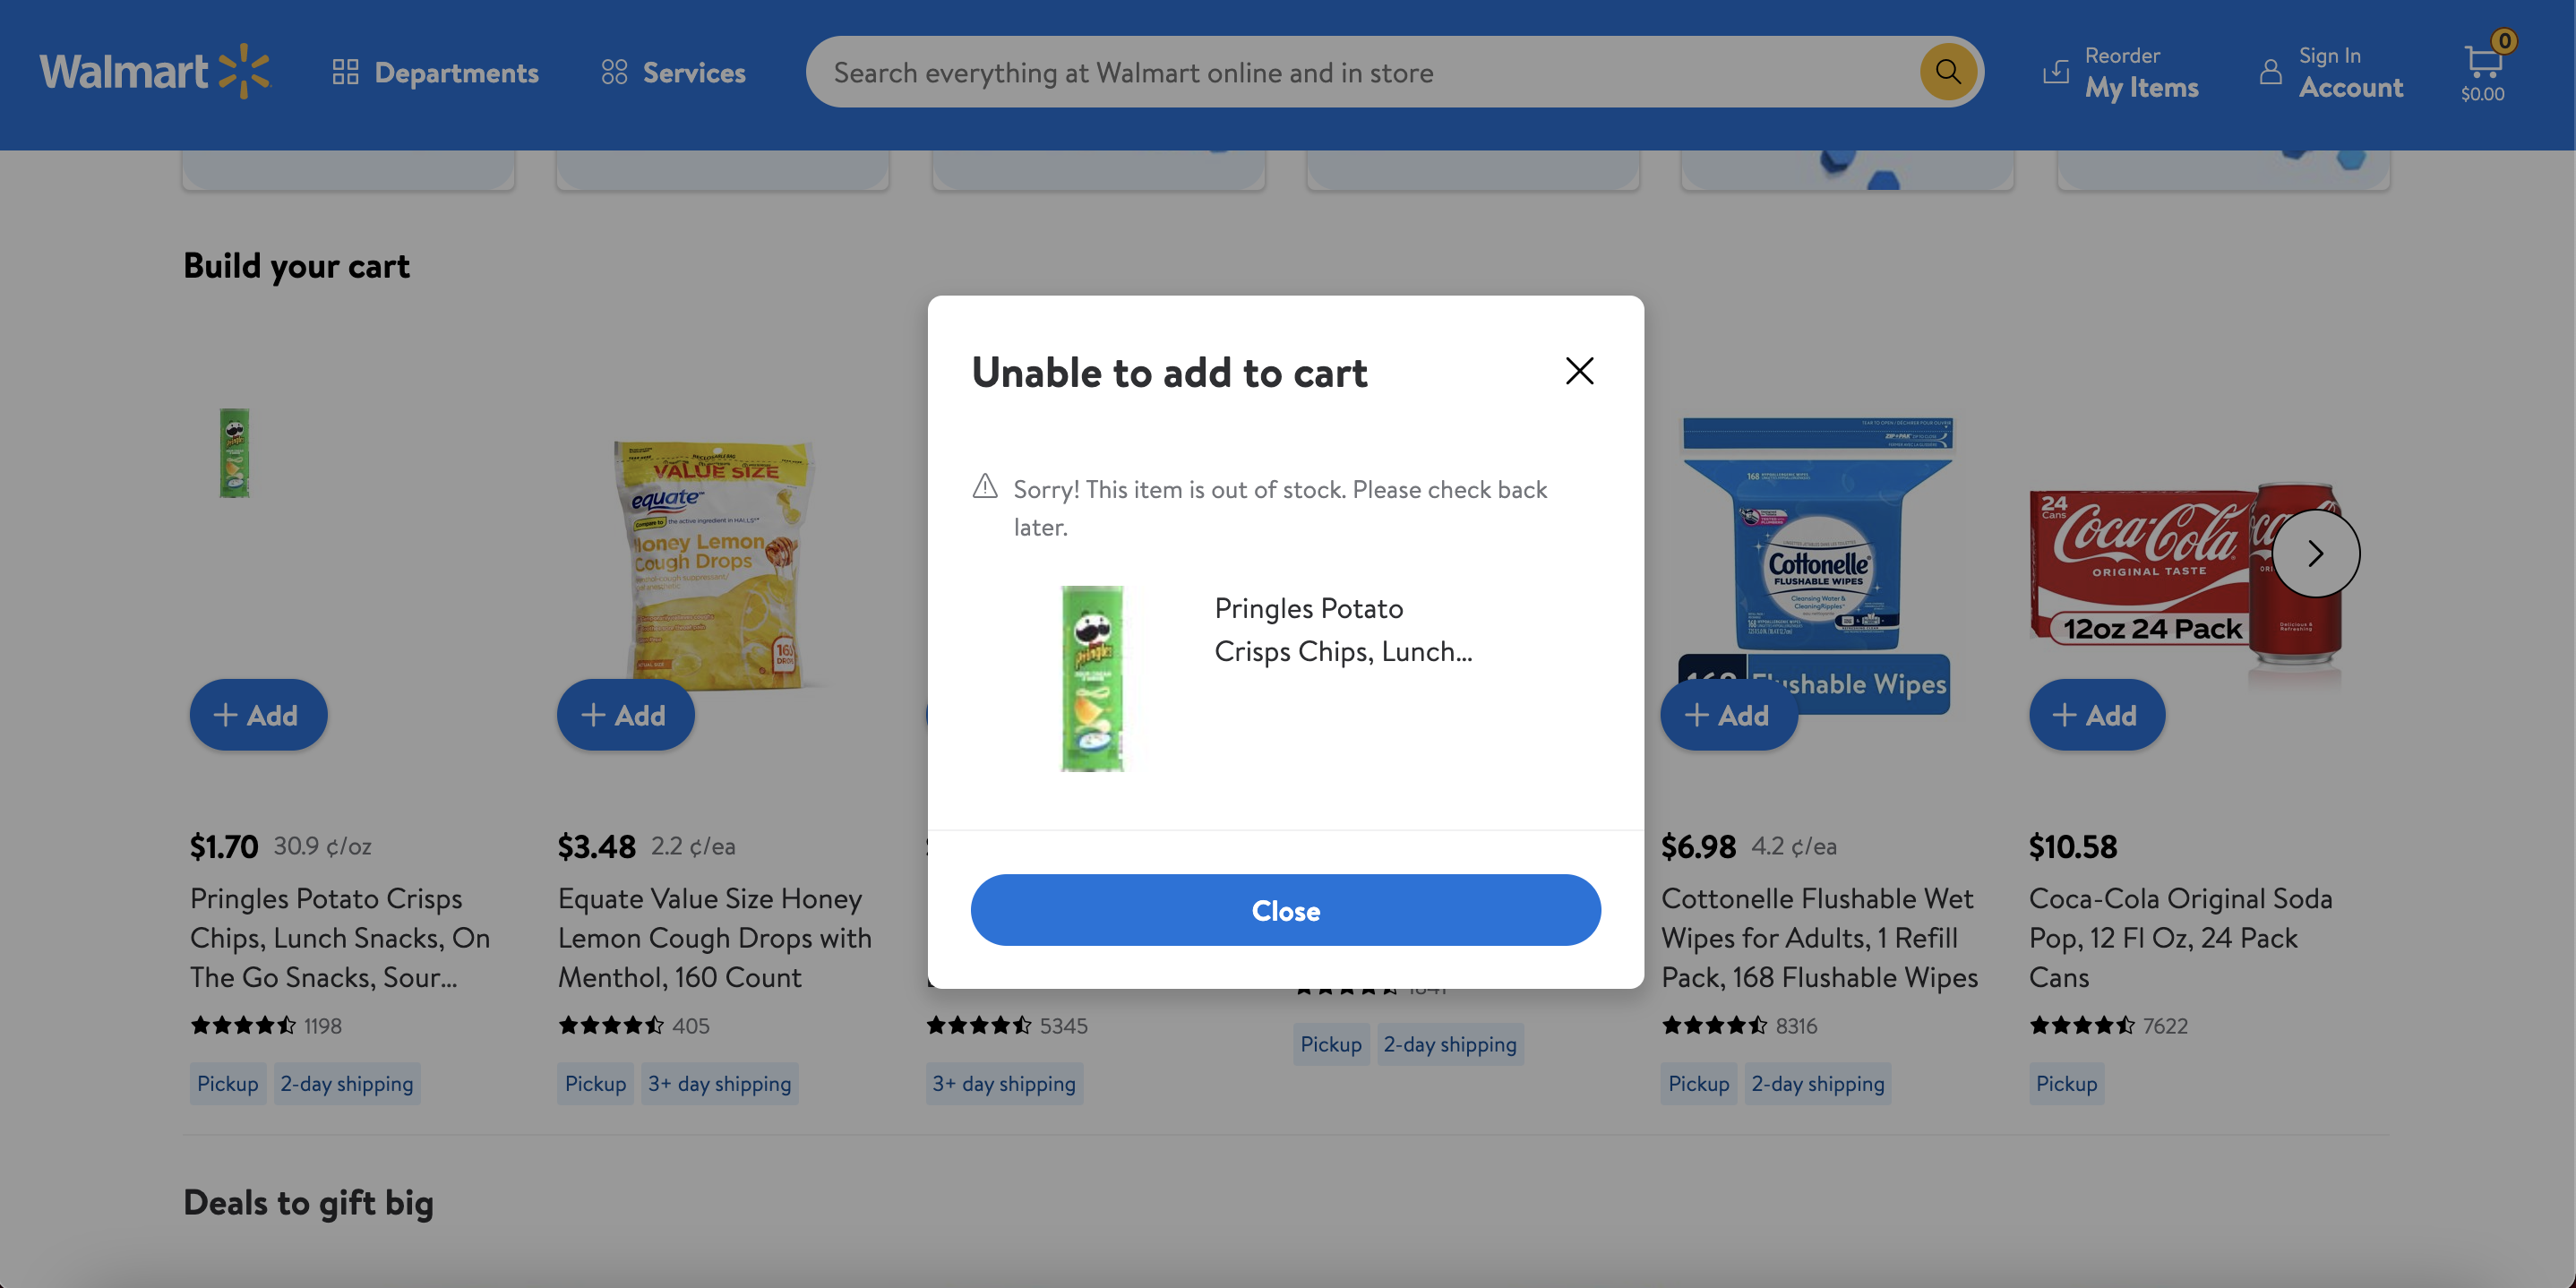Viewport: 2576px width, 1288px height.
Task: Click Pringles product thumbnail in modal
Action: click(1093, 677)
